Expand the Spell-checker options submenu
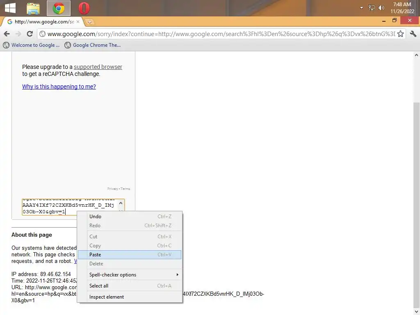 coord(130,275)
